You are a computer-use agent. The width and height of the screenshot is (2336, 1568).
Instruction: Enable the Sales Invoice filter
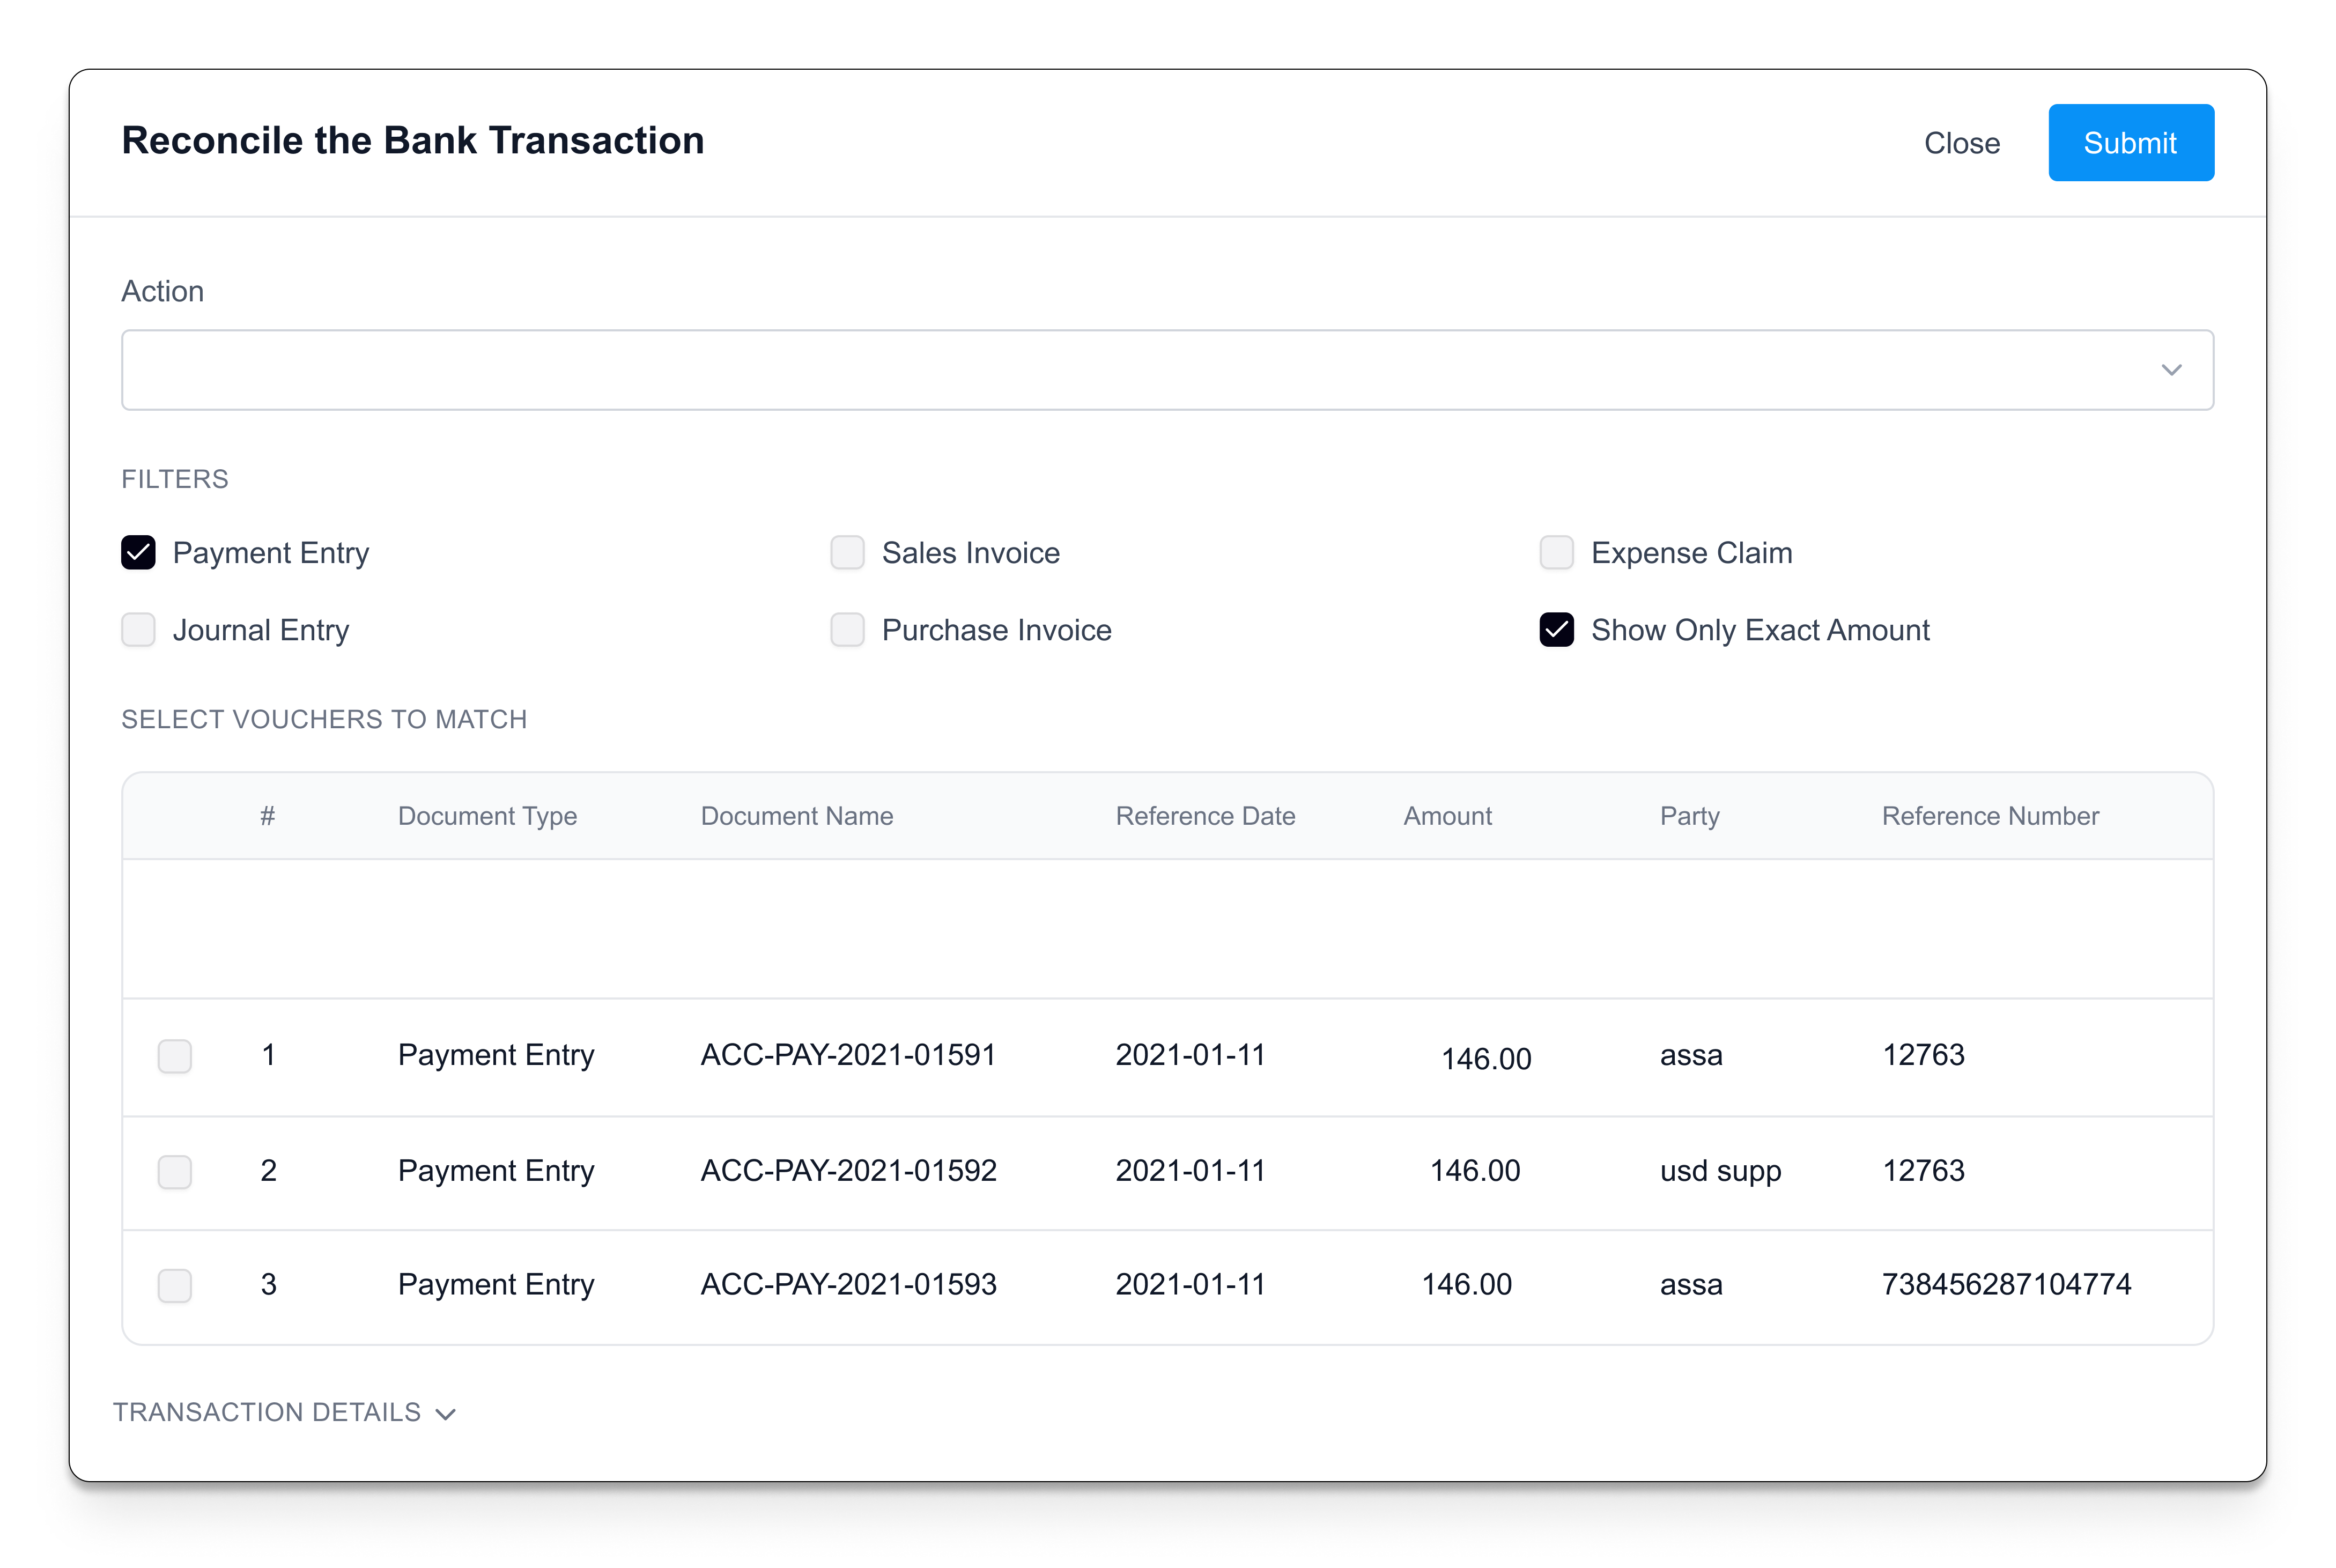847,552
